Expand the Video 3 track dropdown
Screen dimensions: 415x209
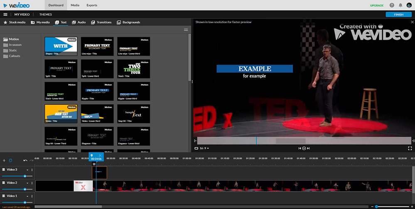[27, 170]
